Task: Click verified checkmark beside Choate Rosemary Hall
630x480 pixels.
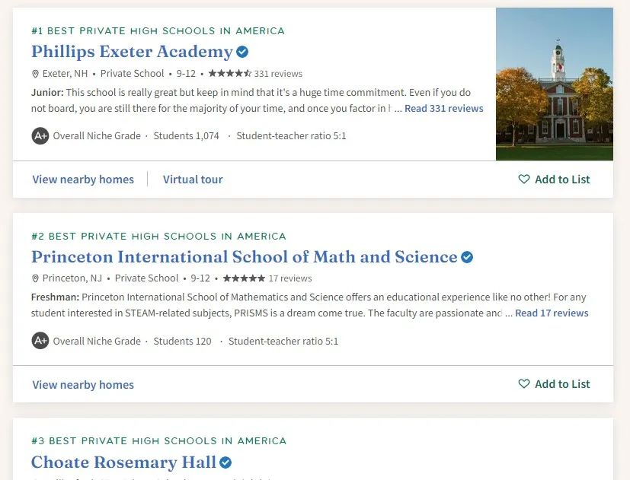Action: [225, 462]
